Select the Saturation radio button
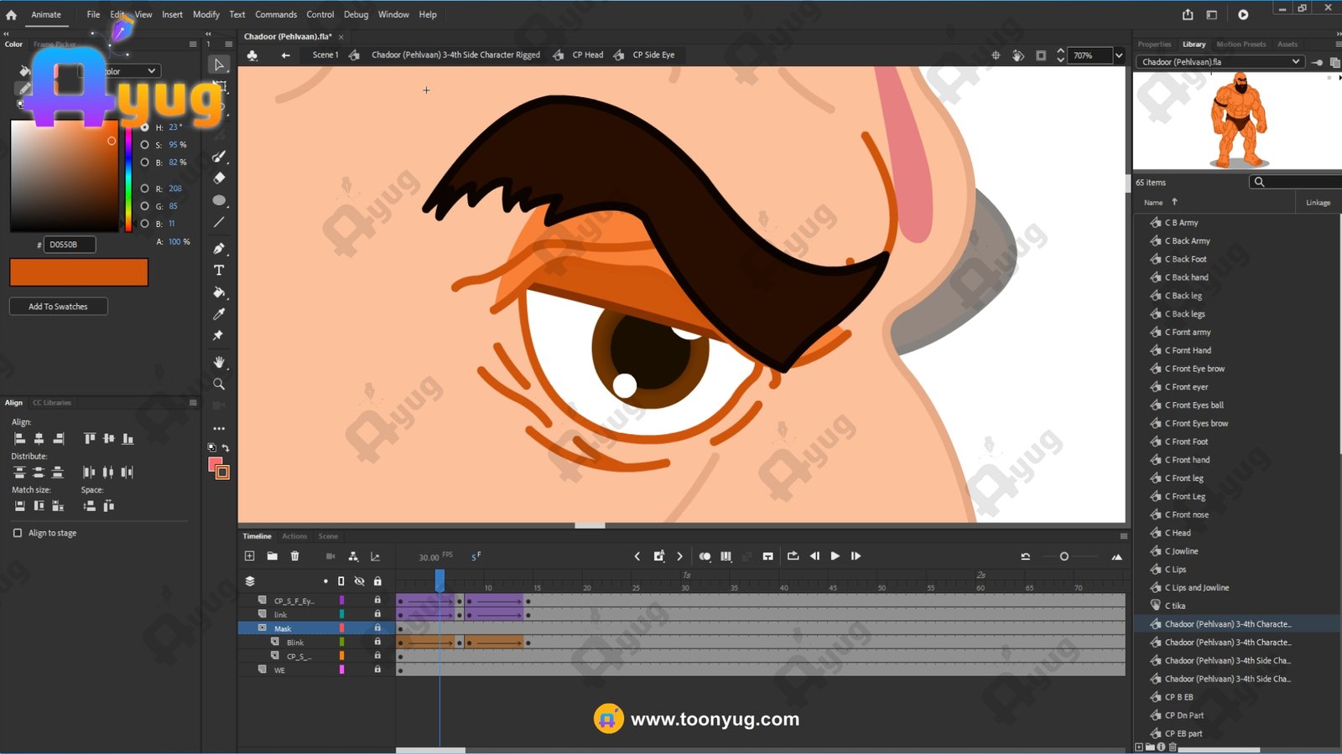1342x754 pixels. point(145,145)
